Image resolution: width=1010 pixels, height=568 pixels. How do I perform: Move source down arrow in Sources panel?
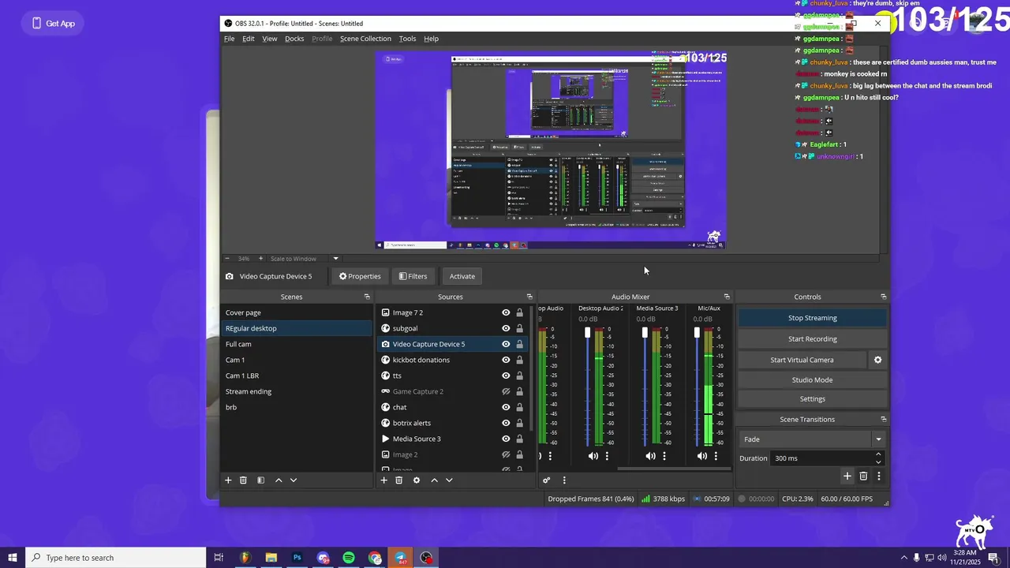coord(449,480)
